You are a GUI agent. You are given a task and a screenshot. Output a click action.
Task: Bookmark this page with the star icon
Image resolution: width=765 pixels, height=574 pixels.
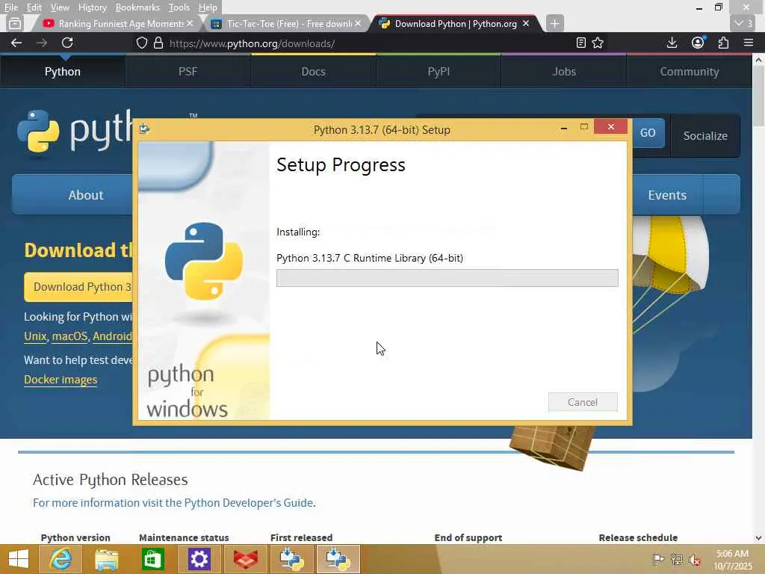(x=598, y=43)
